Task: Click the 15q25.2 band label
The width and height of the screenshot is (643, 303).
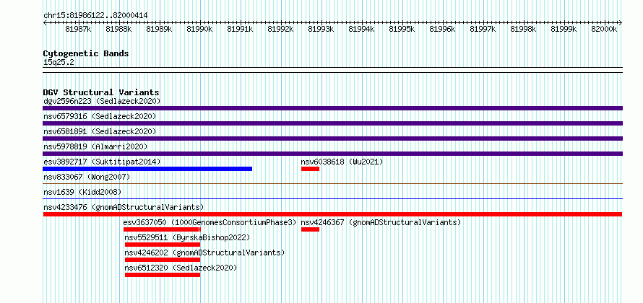Action: [x=59, y=63]
